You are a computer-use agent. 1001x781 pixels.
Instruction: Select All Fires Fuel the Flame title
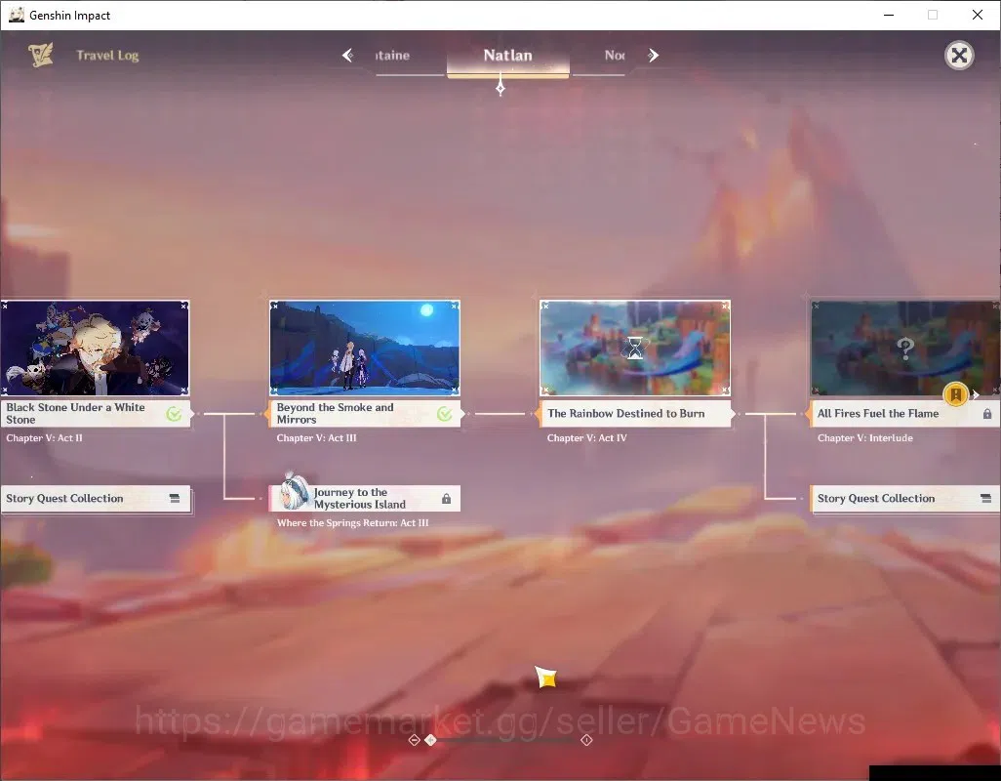pos(878,413)
